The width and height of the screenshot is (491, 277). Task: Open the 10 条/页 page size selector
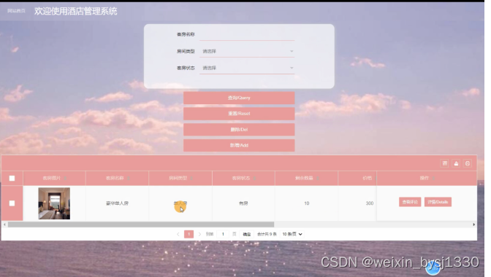pyautogui.click(x=292, y=234)
